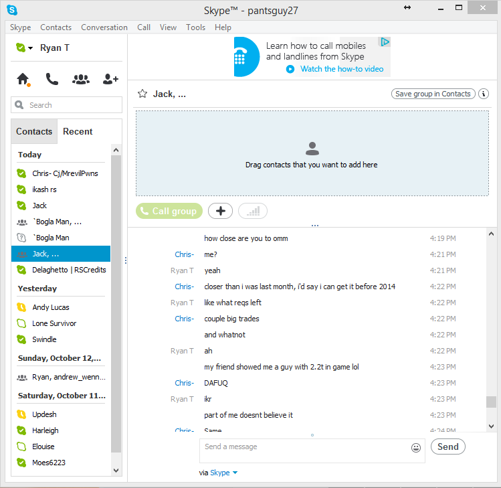
Task: Open the via Skype dropdown
Action: pyautogui.click(x=223, y=473)
